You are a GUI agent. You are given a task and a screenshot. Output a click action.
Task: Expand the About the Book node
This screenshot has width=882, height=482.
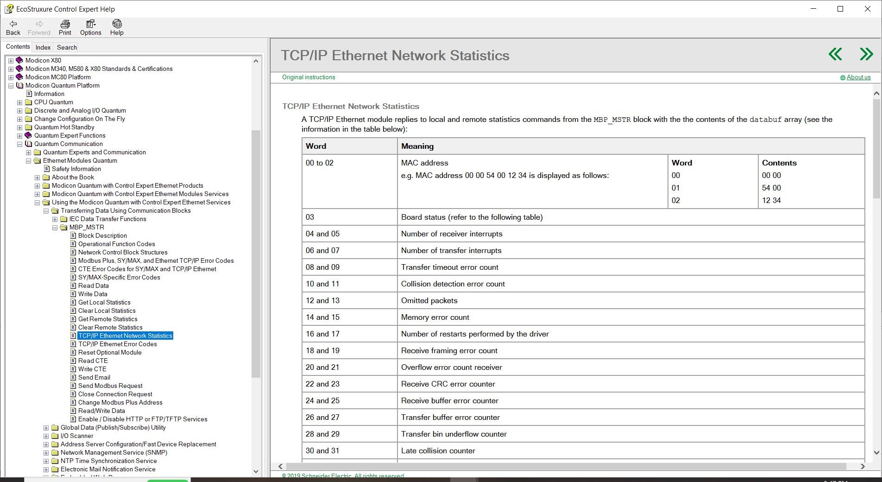click(x=37, y=178)
